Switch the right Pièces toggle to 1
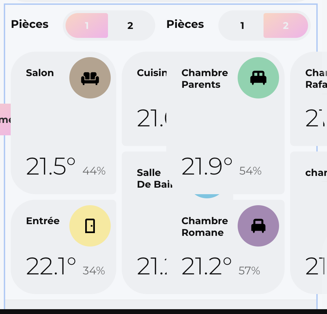Image resolution: width=327 pixels, height=314 pixels. (x=242, y=25)
